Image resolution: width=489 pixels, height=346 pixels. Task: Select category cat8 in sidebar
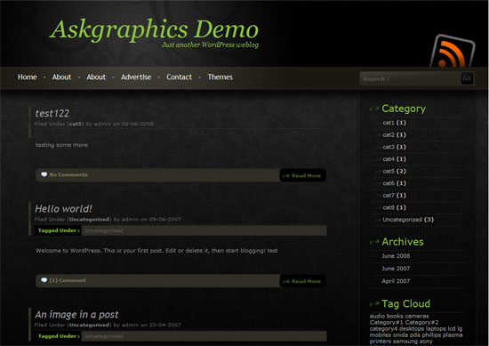click(394, 207)
